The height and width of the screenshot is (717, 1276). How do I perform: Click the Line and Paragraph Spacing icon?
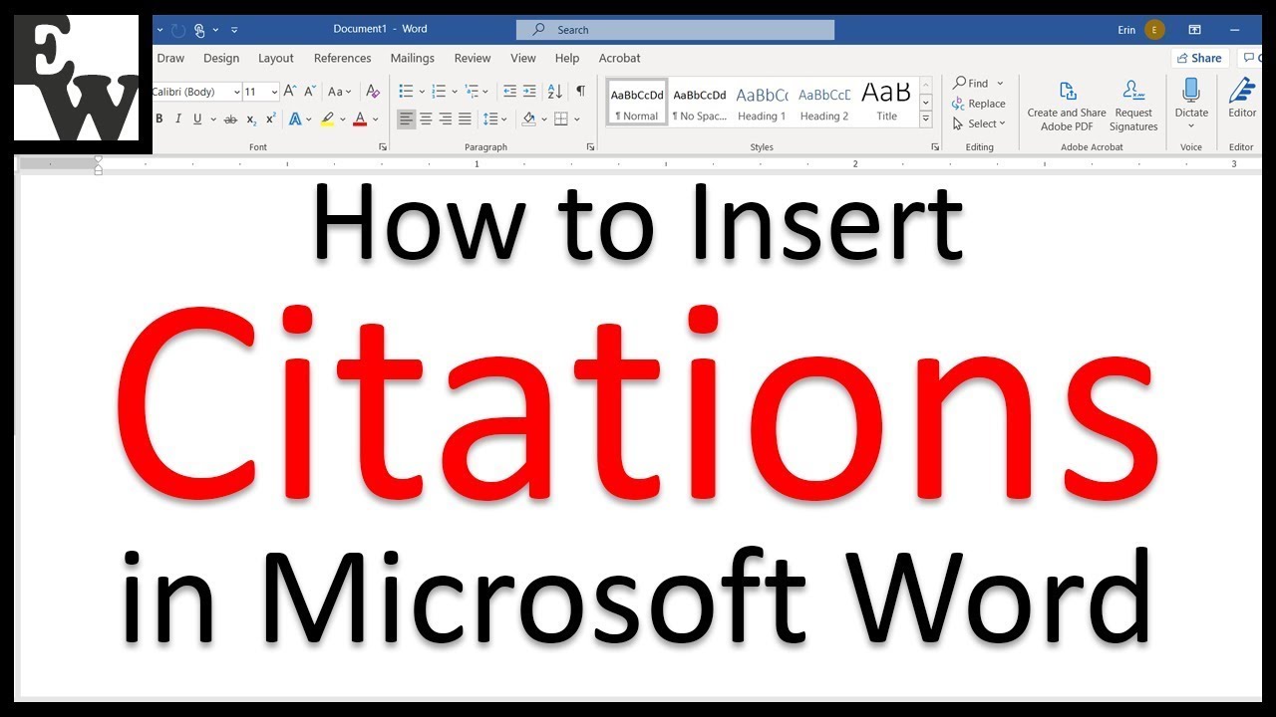pyautogui.click(x=489, y=119)
